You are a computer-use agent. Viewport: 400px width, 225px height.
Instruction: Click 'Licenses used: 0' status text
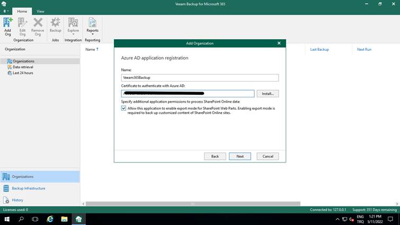click(15, 210)
